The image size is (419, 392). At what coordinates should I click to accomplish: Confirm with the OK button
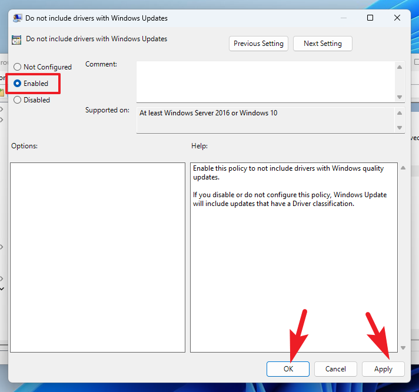tap(288, 369)
